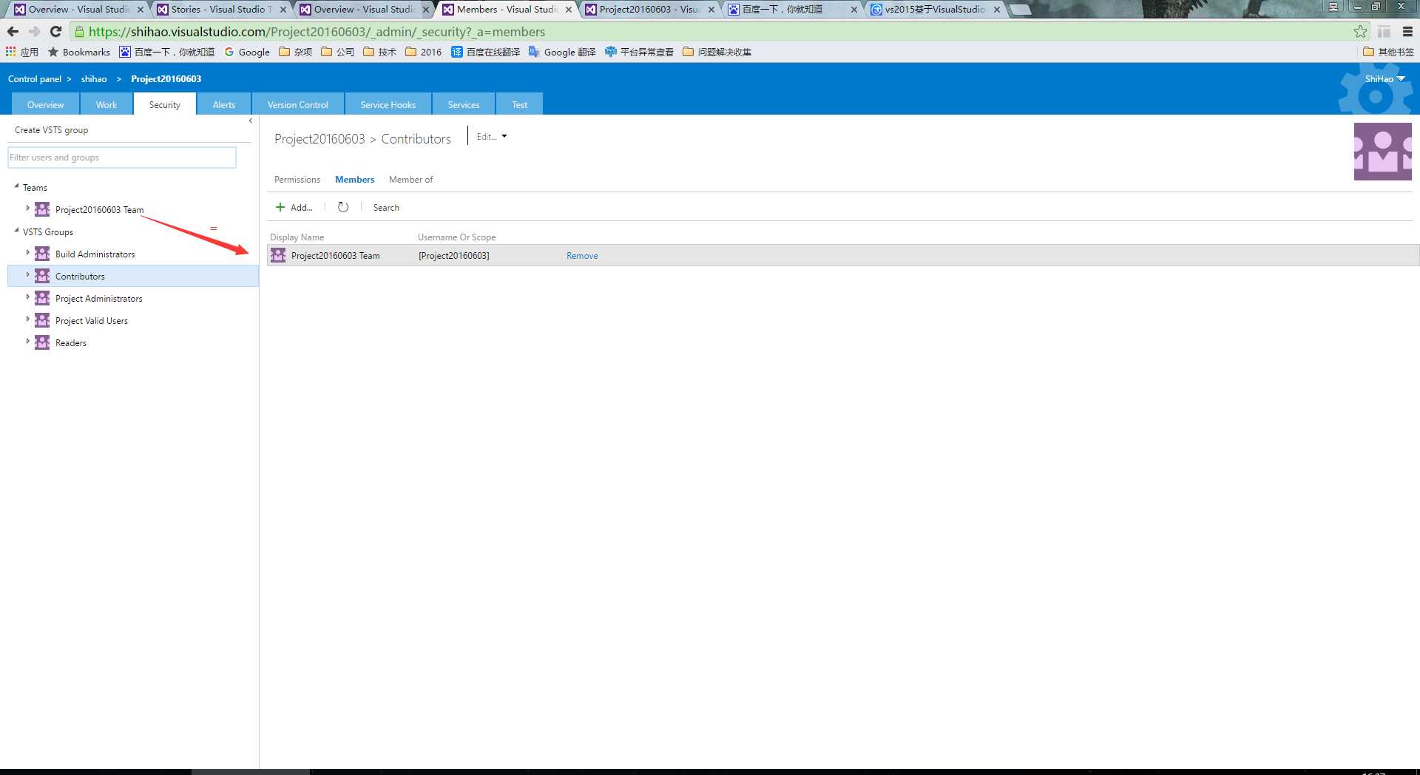The height and width of the screenshot is (775, 1420).
Task: Open the Alerts tab
Action: pos(224,104)
